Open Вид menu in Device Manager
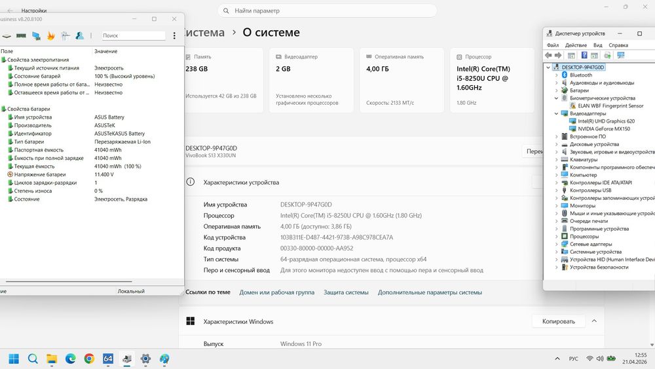 tap(598, 45)
